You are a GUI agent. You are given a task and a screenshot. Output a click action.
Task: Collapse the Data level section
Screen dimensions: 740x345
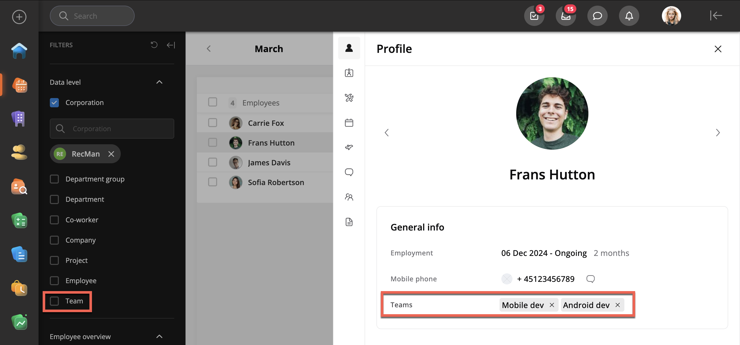pos(159,82)
